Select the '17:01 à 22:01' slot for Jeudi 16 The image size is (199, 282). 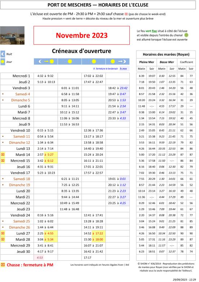point(93,167)
